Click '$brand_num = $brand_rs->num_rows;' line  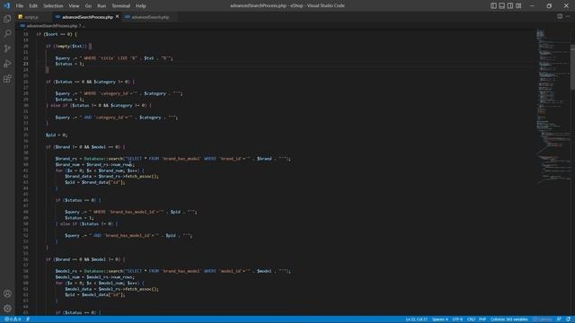[95, 164]
